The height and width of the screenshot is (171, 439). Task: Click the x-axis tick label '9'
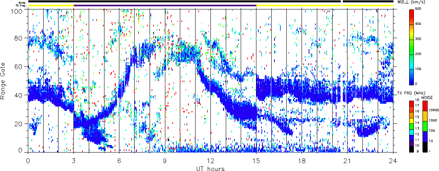(x=165, y=162)
